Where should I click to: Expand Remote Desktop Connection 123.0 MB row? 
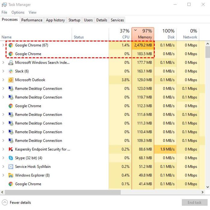click(x=3, y=88)
